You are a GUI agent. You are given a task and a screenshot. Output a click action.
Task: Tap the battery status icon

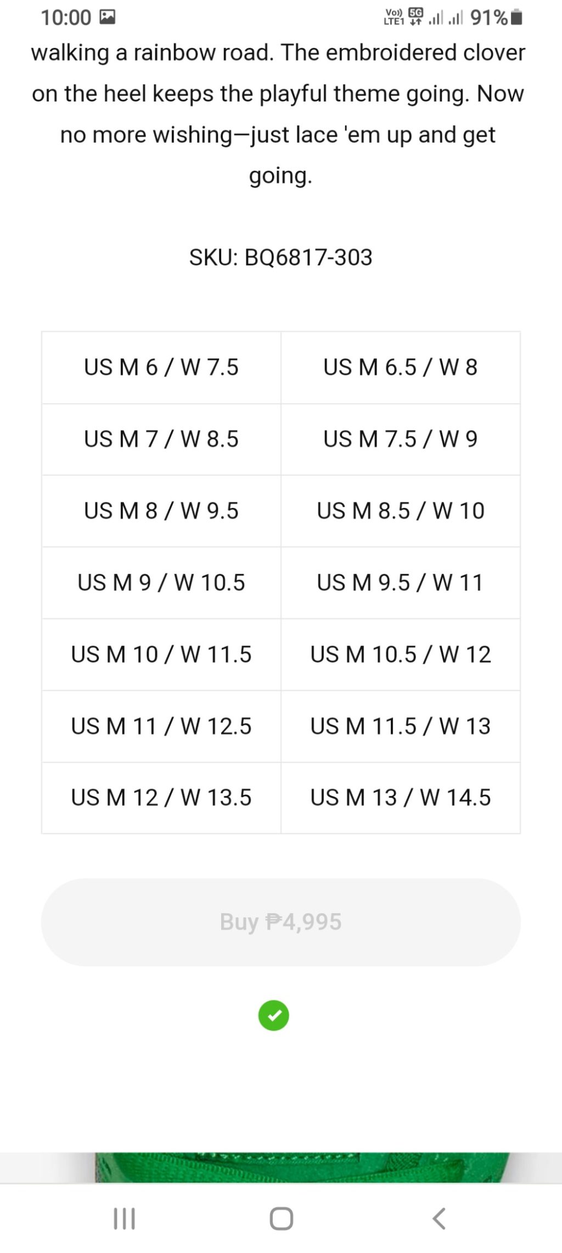[x=516, y=18]
